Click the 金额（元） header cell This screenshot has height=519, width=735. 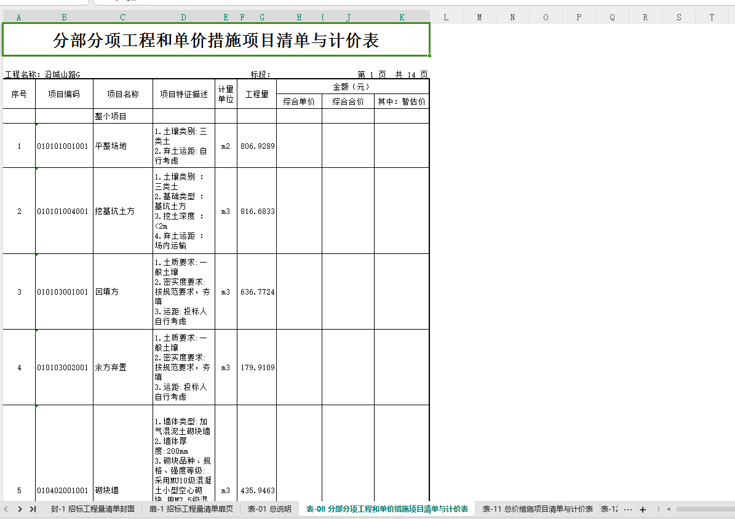pos(352,87)
